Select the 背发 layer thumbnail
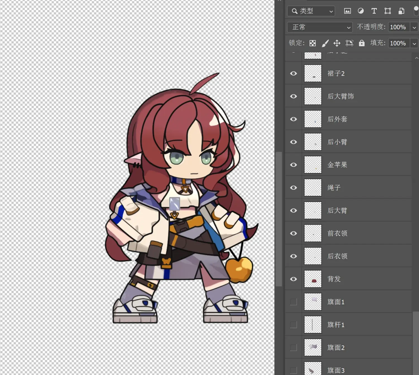 click(313, 279)
